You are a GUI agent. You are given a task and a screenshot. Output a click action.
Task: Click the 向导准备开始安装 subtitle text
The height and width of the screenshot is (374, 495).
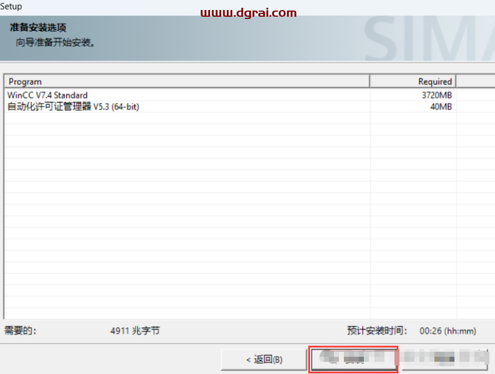55,42
